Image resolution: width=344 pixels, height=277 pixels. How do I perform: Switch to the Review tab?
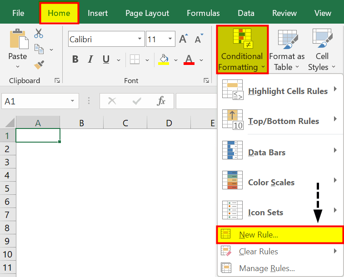[x=284, y=13]
